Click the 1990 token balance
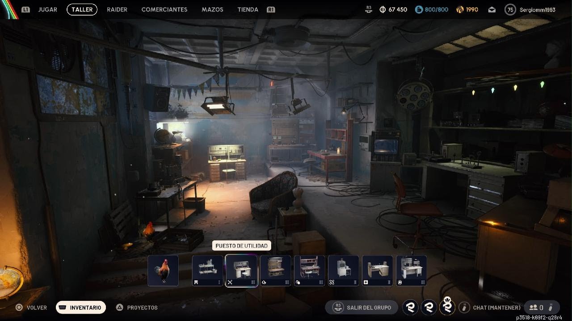 (x=472, y=9)
